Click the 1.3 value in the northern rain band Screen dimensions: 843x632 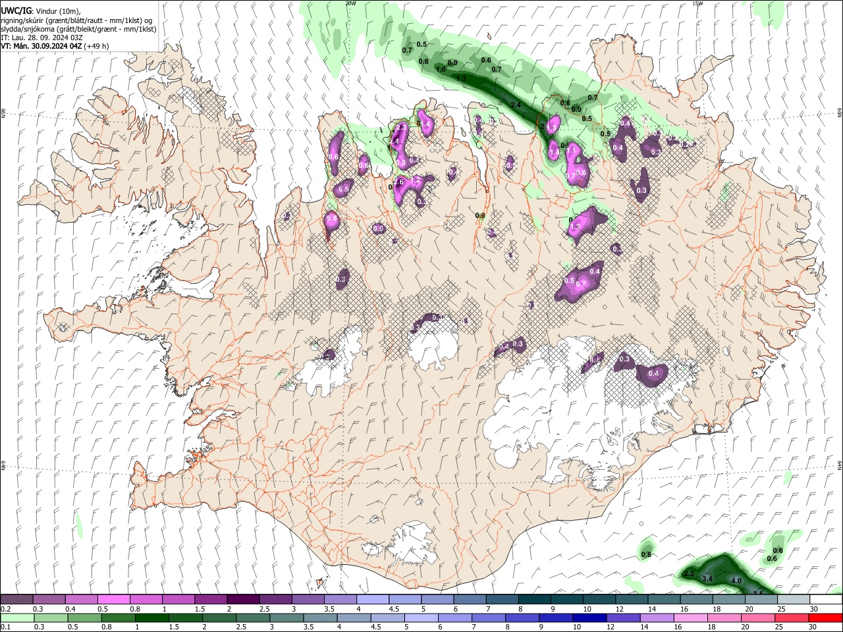click(x=461, y=78)
